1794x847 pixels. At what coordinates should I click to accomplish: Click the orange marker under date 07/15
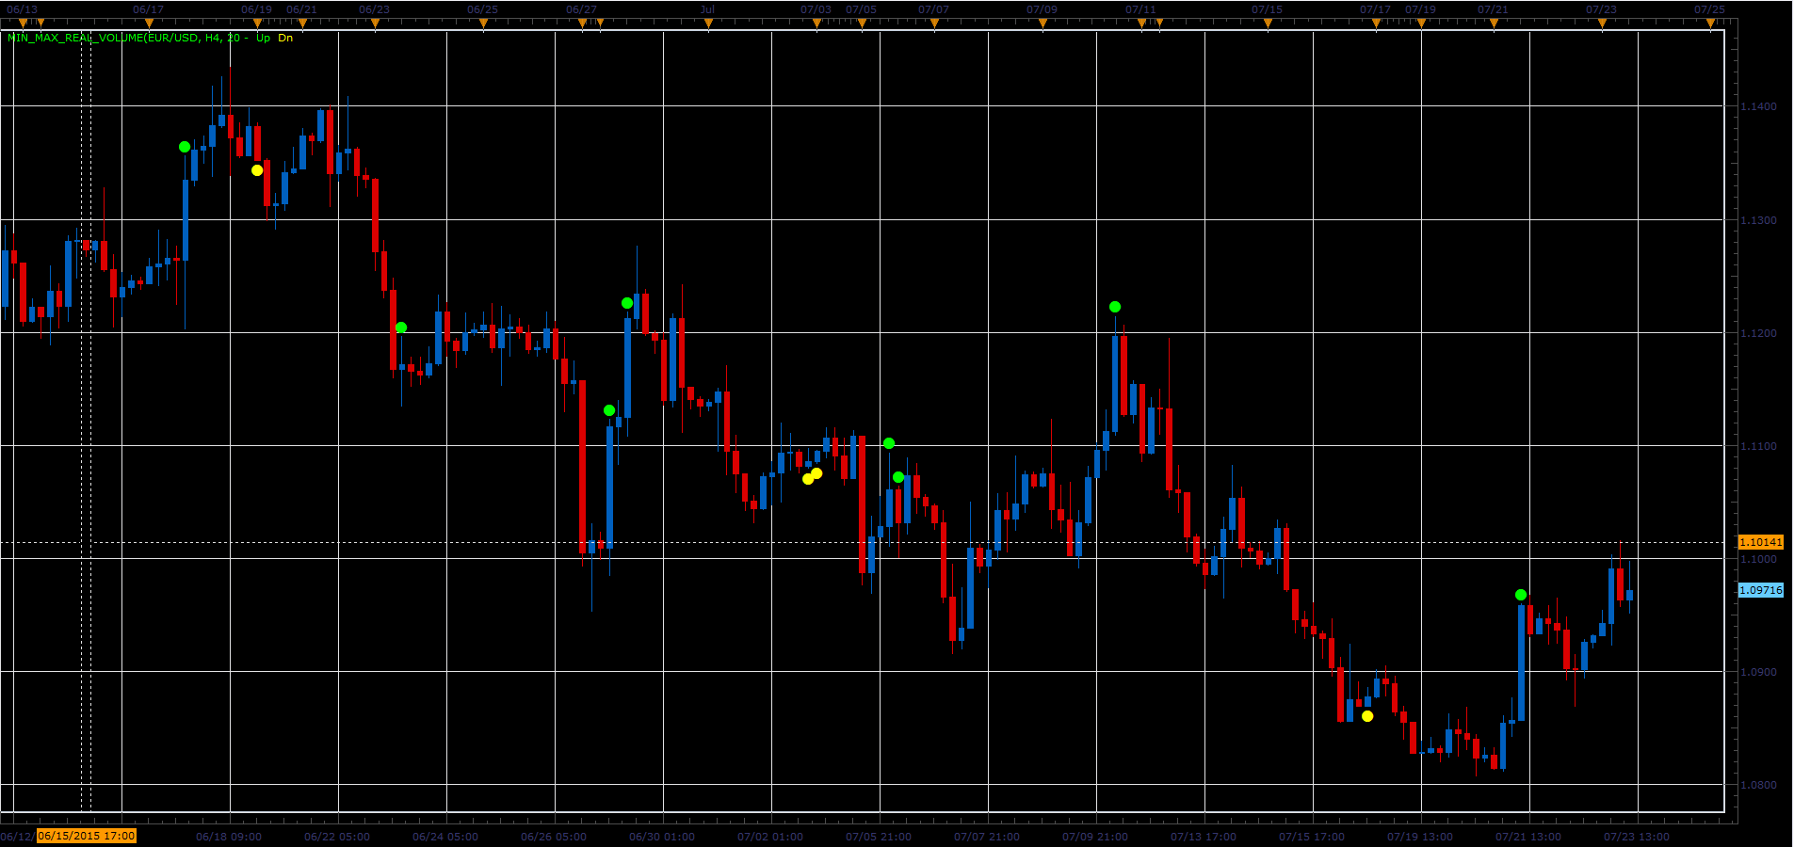click(1268, 24)
